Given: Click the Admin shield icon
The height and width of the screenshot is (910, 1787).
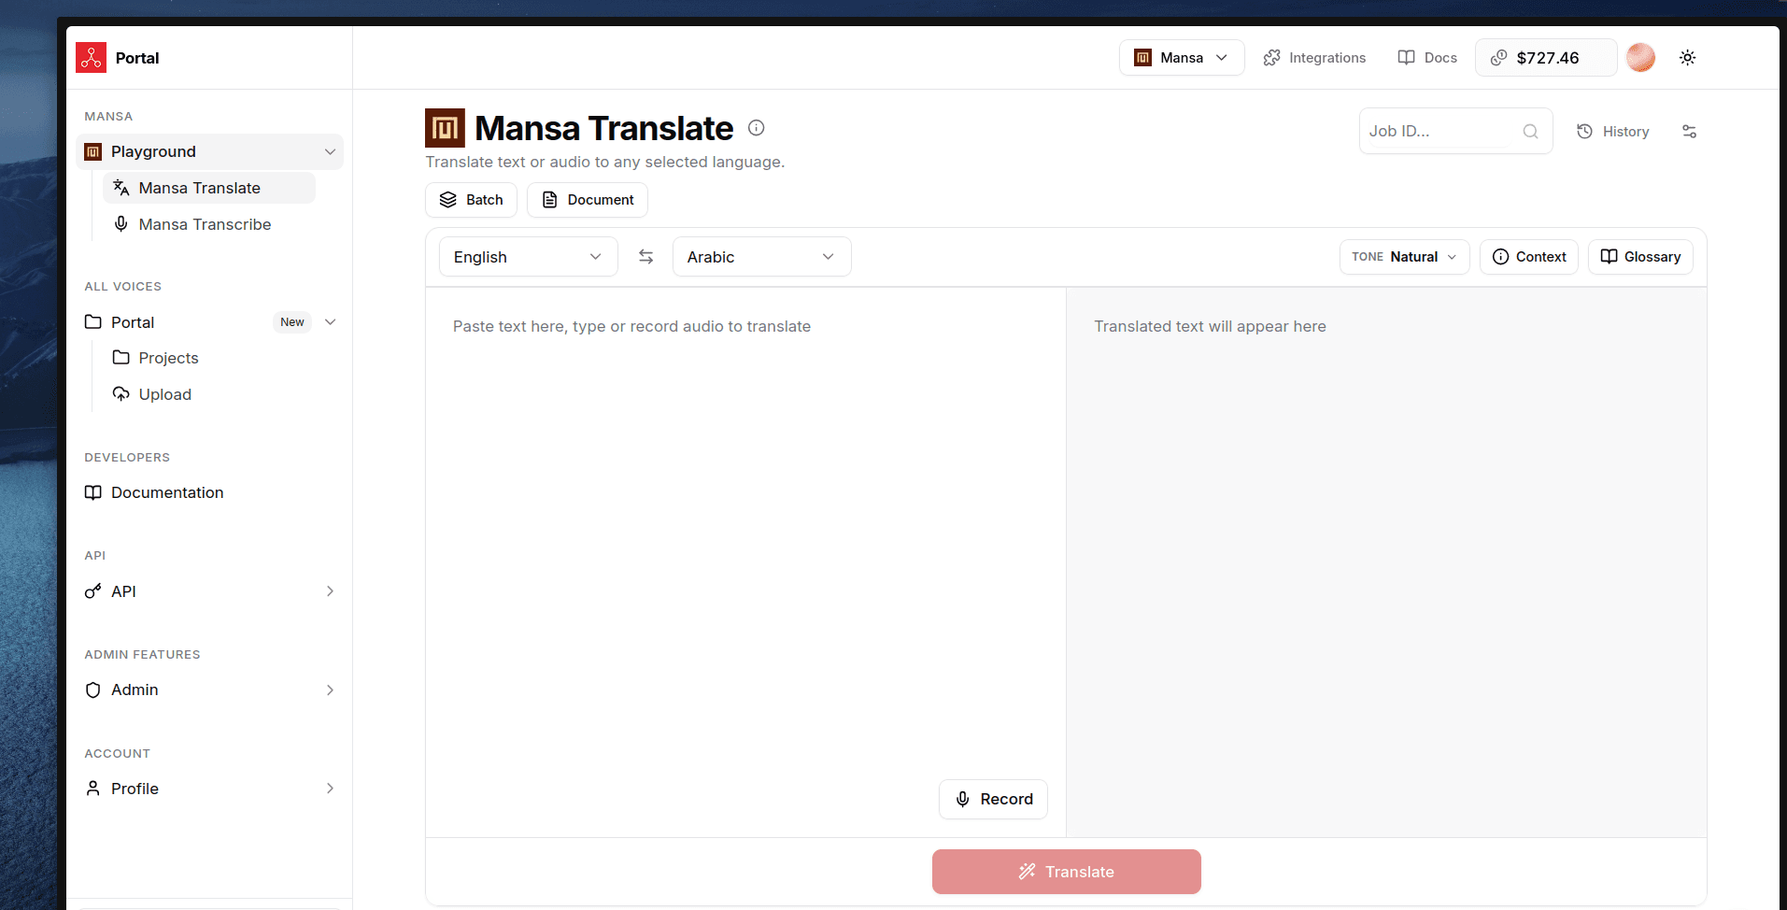Looking at the screenshot, I should coord(93,690).
